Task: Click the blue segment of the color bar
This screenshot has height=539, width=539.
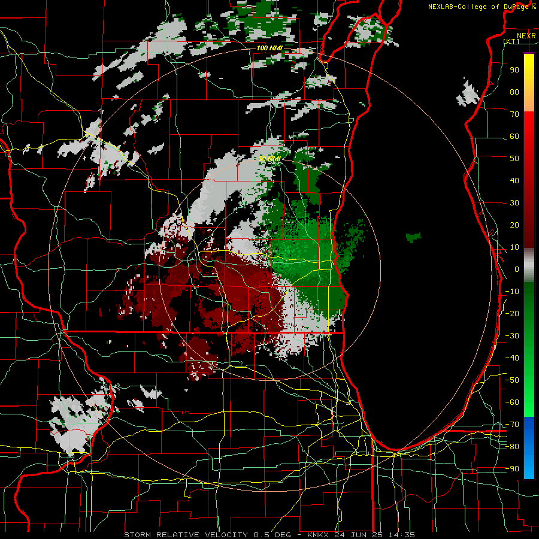Action: [529, 448]
